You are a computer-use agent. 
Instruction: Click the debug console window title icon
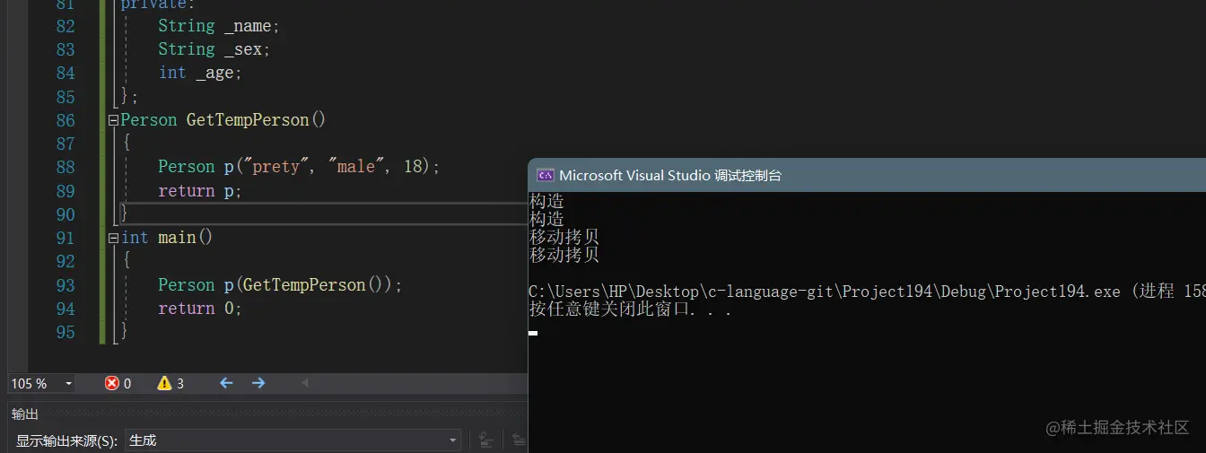pos(544,175)
